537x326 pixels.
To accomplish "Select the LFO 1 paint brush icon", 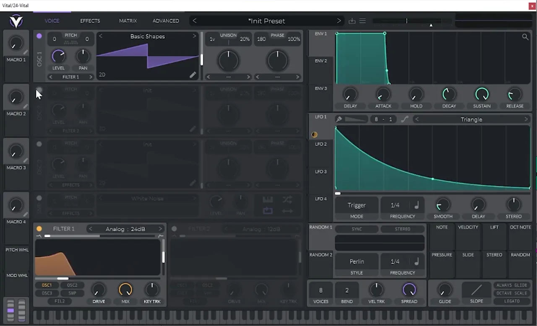I will coord(339,119).
